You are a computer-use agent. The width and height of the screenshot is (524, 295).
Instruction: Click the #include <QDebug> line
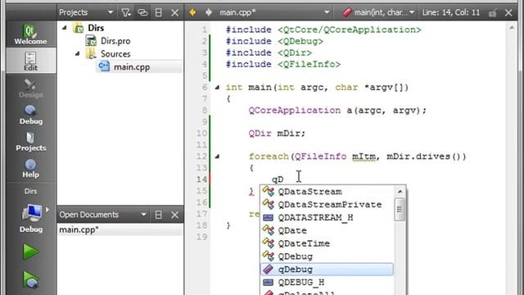pyautogui.click(x=274, y=41)
